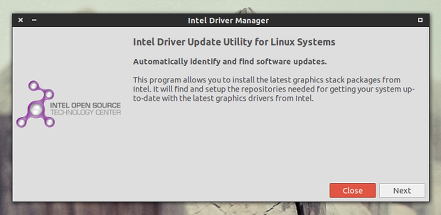Click the "Intel Driver Update Utility" heading
The width and height of the screenshot is (441, 215).
[x=234, y=42]
